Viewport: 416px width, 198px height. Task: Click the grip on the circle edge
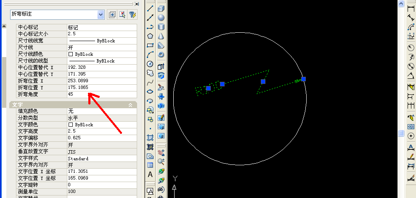304,79
